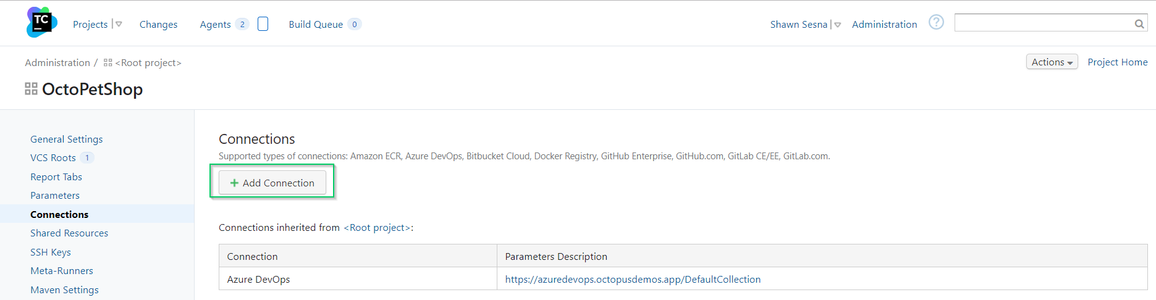Click the OctoPetShop project grid icon
The height and width of the screenshot is (300, 1156).
pyautogui.click(x=31, y=90)
